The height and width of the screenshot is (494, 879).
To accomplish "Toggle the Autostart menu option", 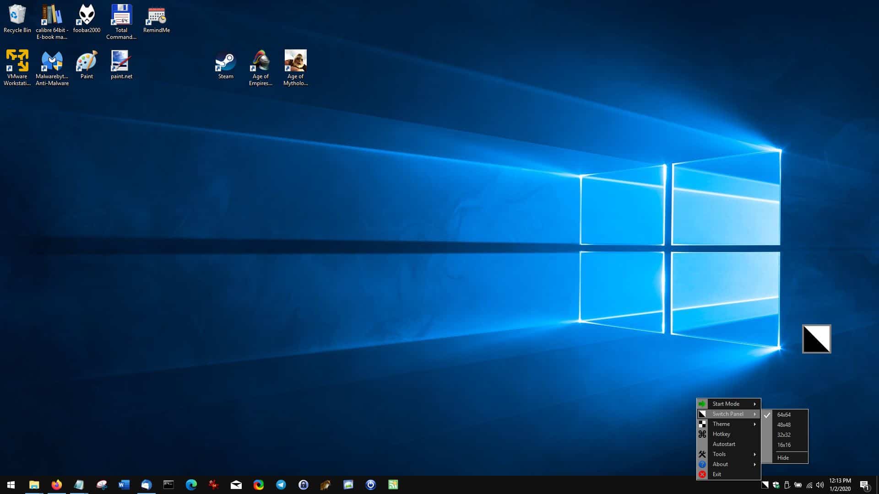I will click(x=724, y=444).
